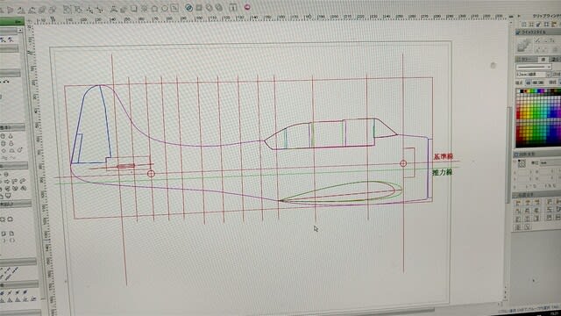Select the circle shape tool in top toolbar
The height and width of the screenshot is (316, 561).
pyautogui.click(x=165, y=8)
